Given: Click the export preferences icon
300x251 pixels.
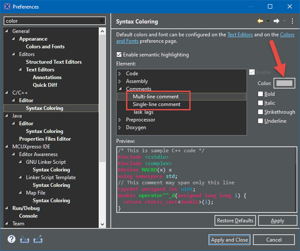Looking at the screenshot, I should click(x=38, y=239).
